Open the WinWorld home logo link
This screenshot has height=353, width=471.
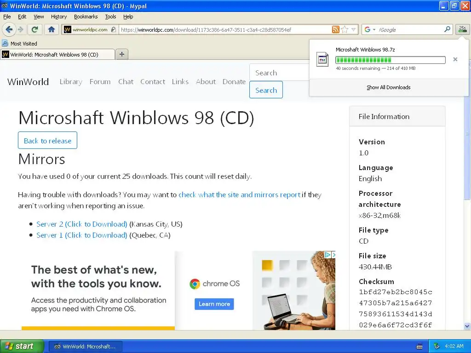click(x=28, y=82)
